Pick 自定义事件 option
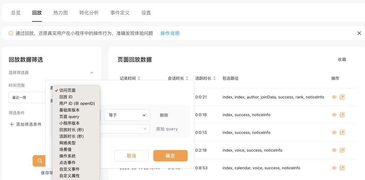Screen dimensions: 365x180 point(69,169)
